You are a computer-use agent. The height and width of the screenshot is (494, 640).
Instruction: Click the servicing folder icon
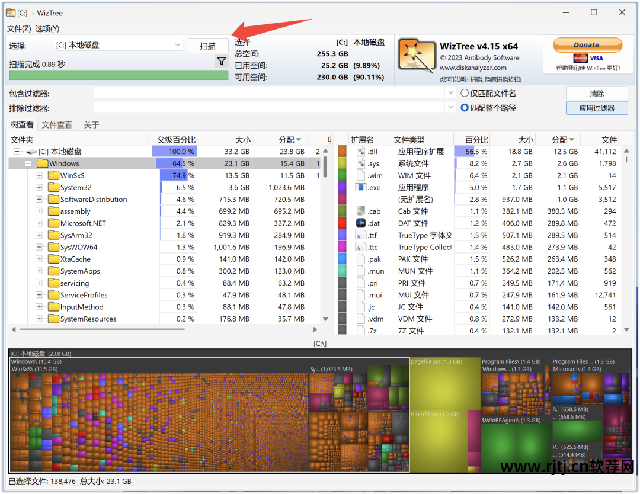53,283
